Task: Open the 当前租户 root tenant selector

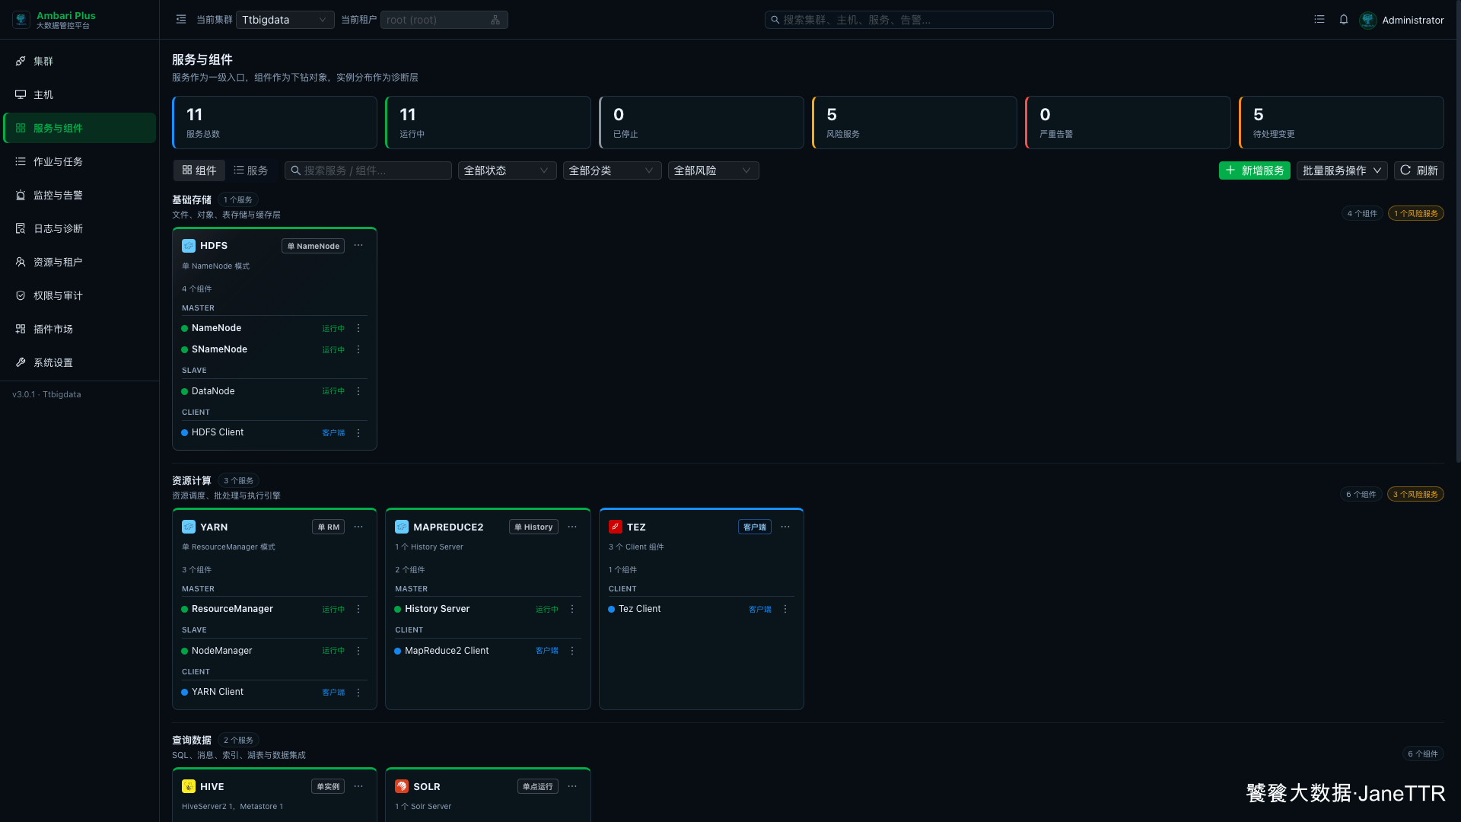Action: (x=444, y=20)
